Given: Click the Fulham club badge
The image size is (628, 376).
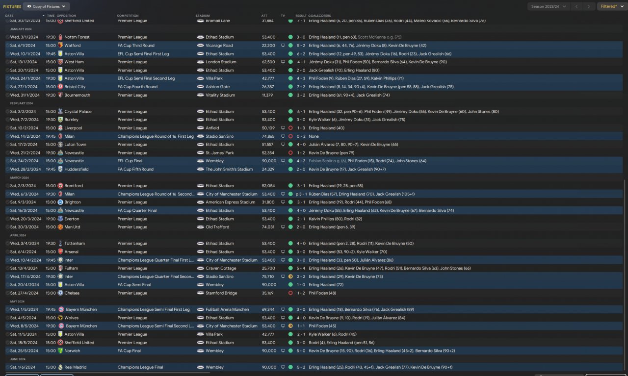Looking at the screenshot, I should point(60,268).
